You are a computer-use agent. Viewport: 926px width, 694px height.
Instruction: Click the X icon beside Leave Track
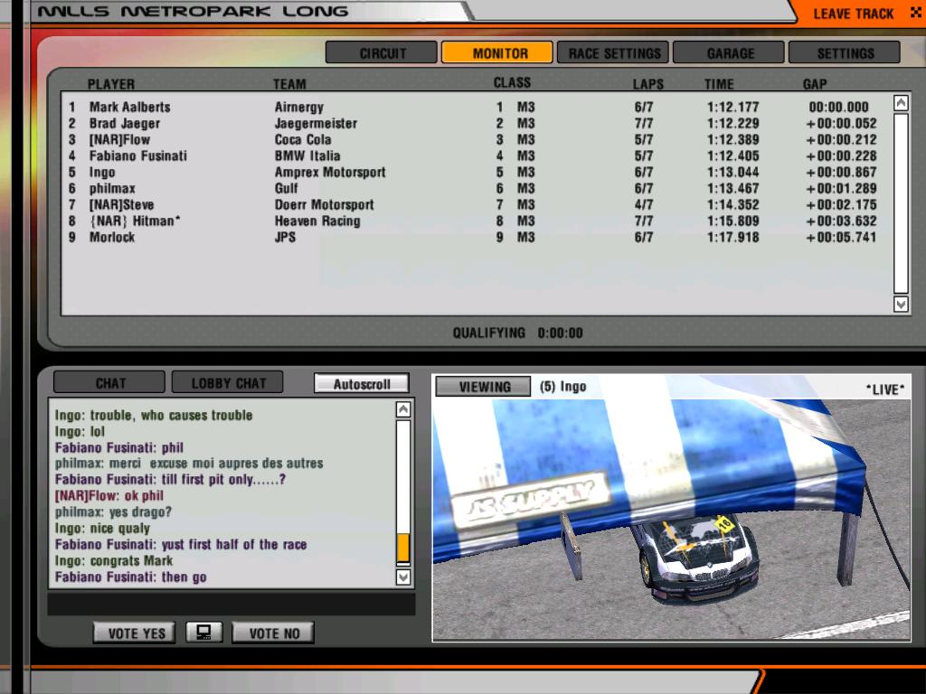[x=915, y=14]
